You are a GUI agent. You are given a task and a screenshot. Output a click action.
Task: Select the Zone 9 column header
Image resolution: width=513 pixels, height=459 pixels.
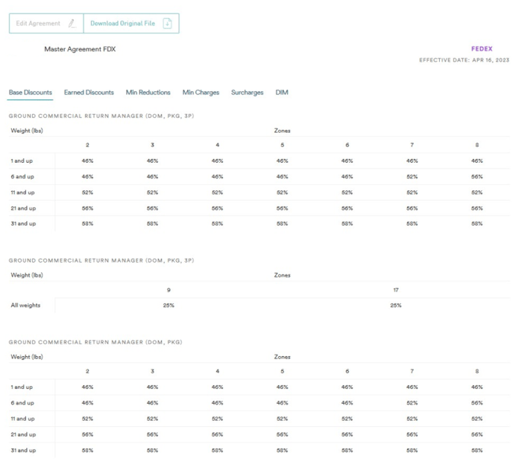coord(169,290)
